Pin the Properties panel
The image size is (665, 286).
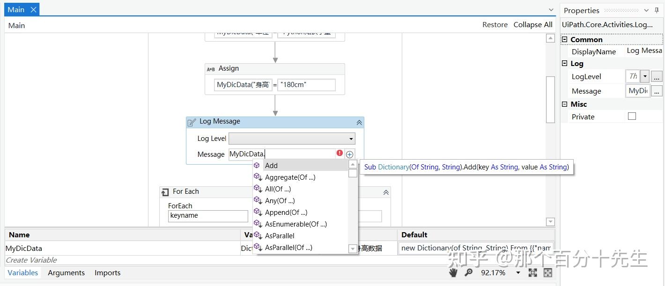pyautogui.click(x=657, y=10)
